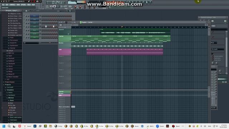Click the Playlist window menu icon beside its title

click(x=81, y=22)
